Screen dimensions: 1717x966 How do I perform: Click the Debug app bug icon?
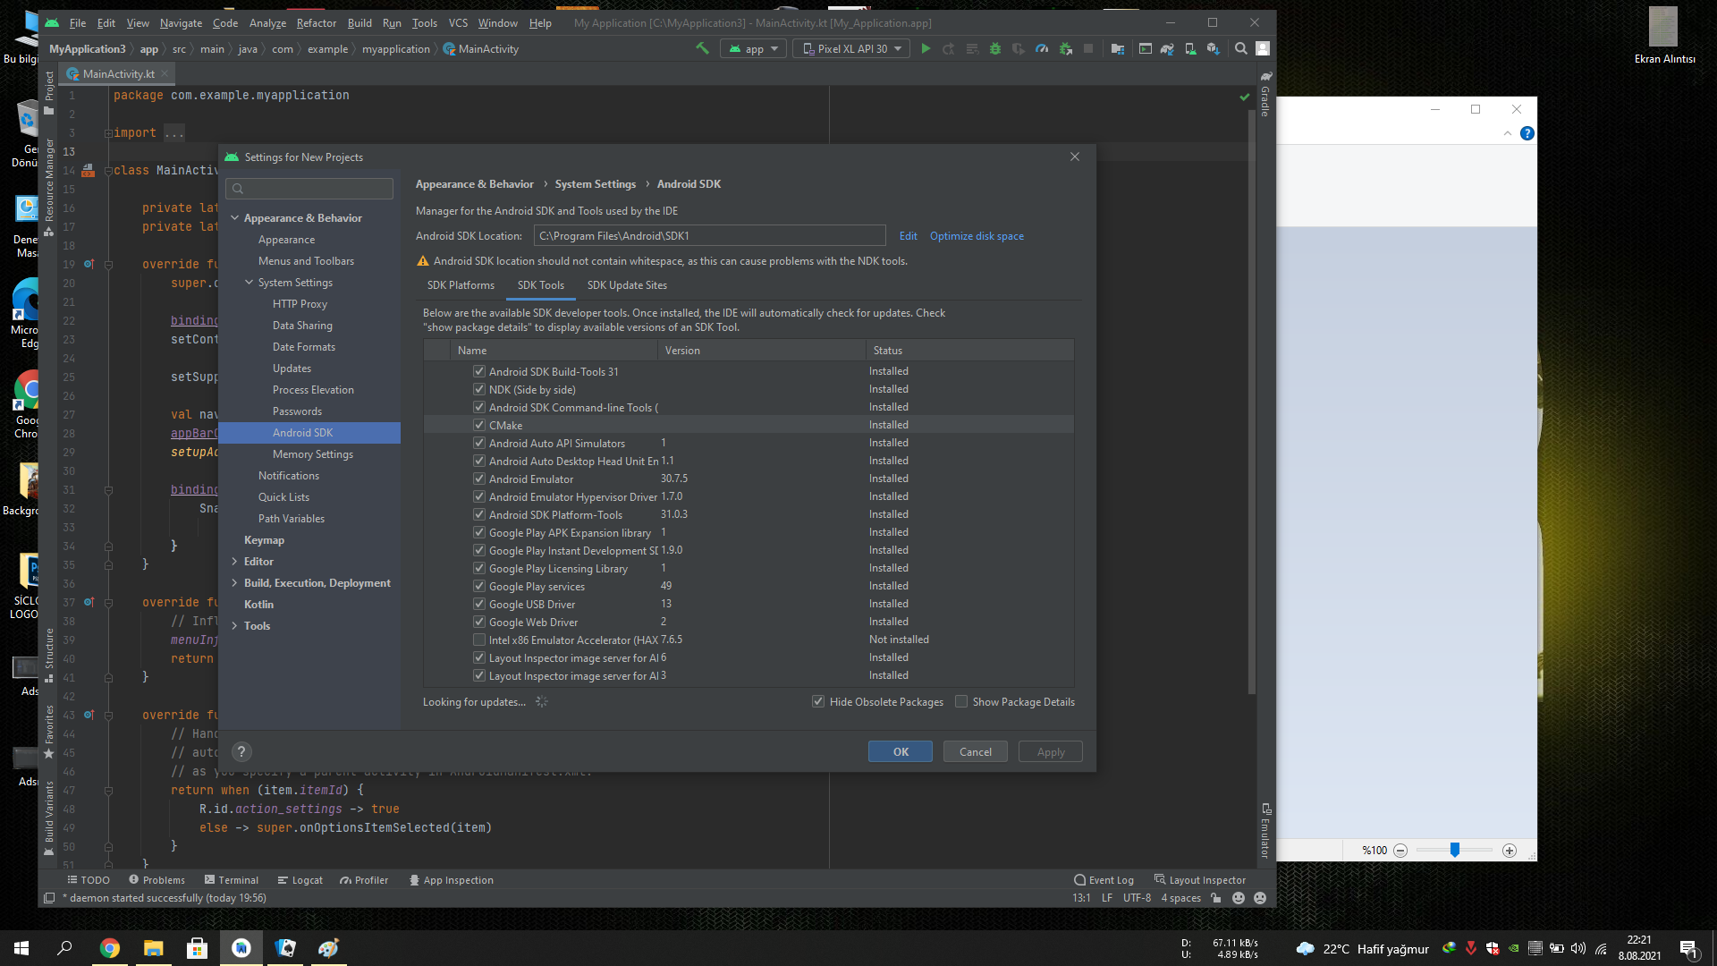click(x=995, y=48)
